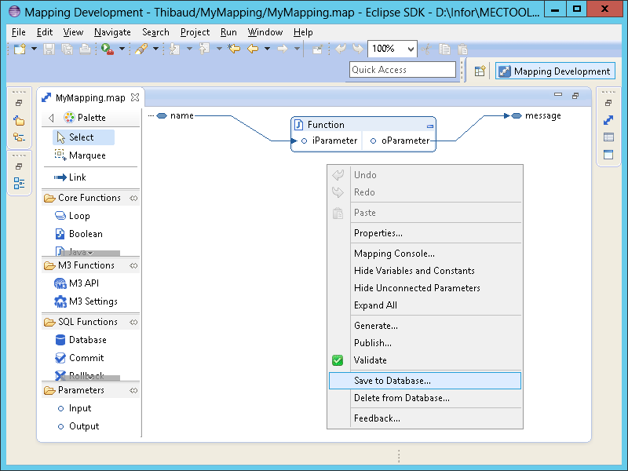
Task: Toggle Hide Variables and Constants option
Action: [x=414, y=271]
